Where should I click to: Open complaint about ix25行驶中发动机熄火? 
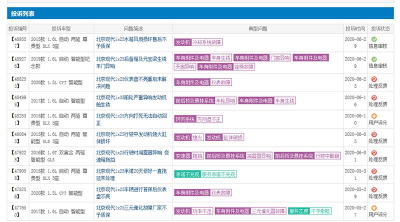[x=131, y=137]
